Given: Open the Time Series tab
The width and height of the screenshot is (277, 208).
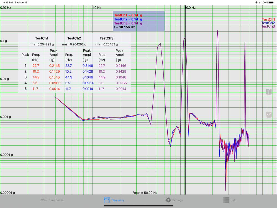Looking at the screenshot, I should tap(52, 200).
